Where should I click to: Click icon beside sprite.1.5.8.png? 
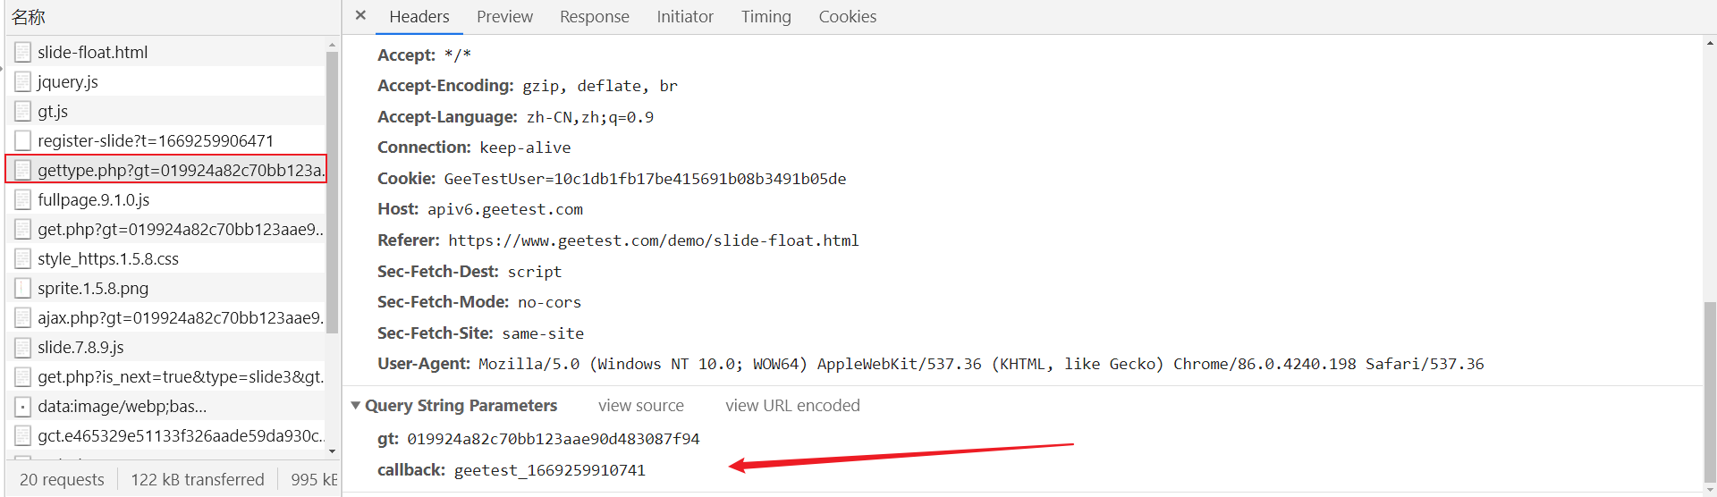point(23,288)
